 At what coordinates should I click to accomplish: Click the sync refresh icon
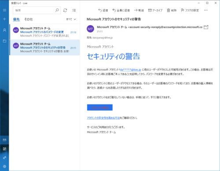click(65, 10)
